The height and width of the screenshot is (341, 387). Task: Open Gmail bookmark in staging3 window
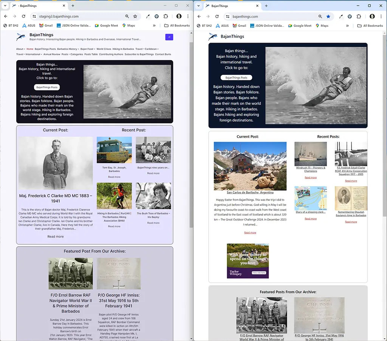tap(46, 26)
